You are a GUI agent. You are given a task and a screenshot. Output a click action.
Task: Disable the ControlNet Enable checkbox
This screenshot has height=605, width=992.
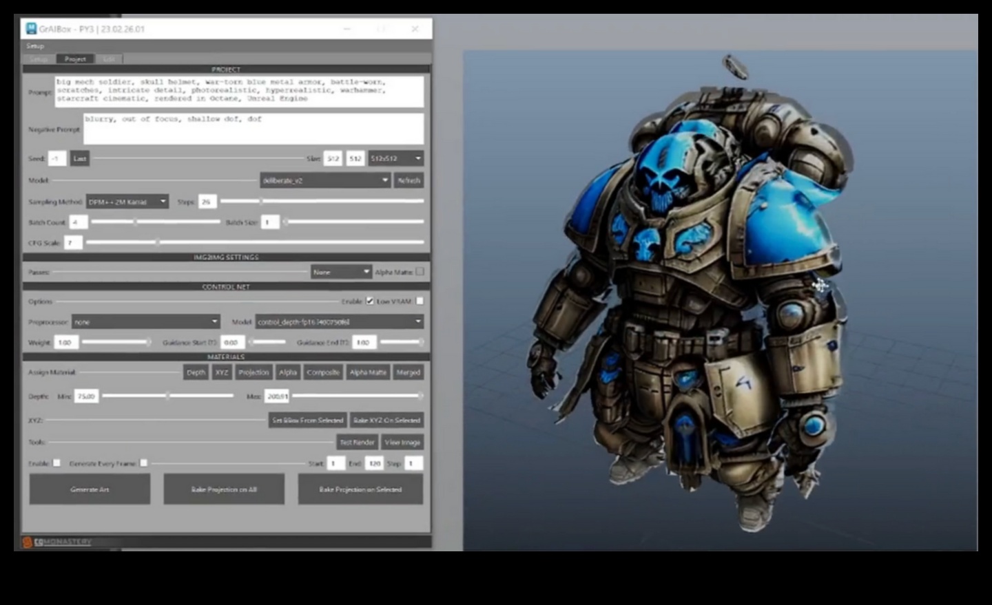coord(371,301)
